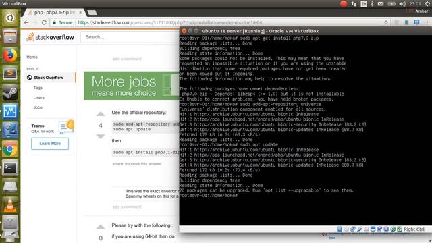Go back in Chrome
This screenshot has width=432, height=243.
coord(26,22)
